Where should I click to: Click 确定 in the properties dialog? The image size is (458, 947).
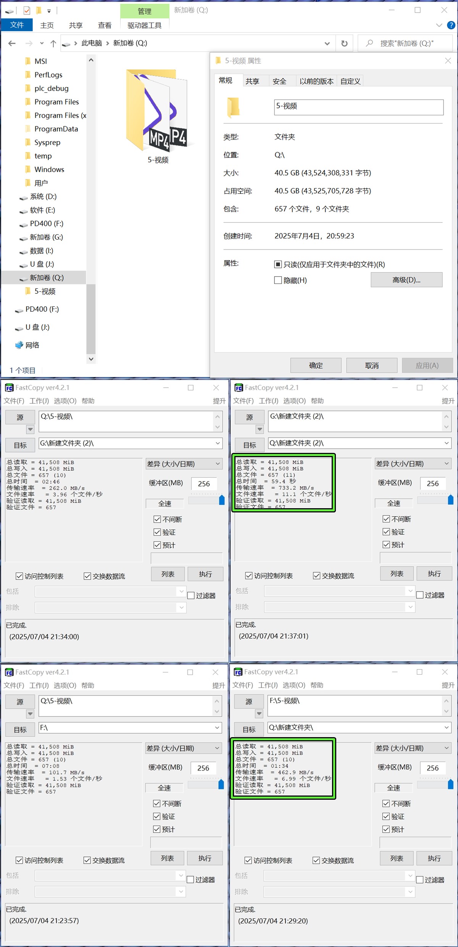point(316,366)
